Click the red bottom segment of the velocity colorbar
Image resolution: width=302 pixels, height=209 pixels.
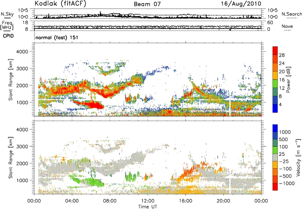(x=275, y=187)
